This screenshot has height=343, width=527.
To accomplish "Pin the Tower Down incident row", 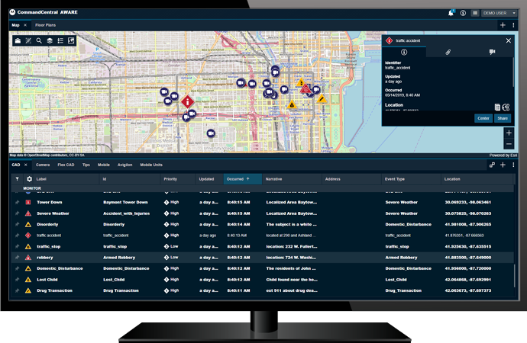I will click(x=17, y=203).
